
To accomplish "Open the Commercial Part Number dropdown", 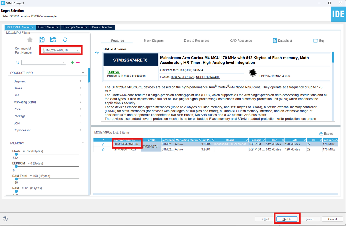I will coord(78,50).
